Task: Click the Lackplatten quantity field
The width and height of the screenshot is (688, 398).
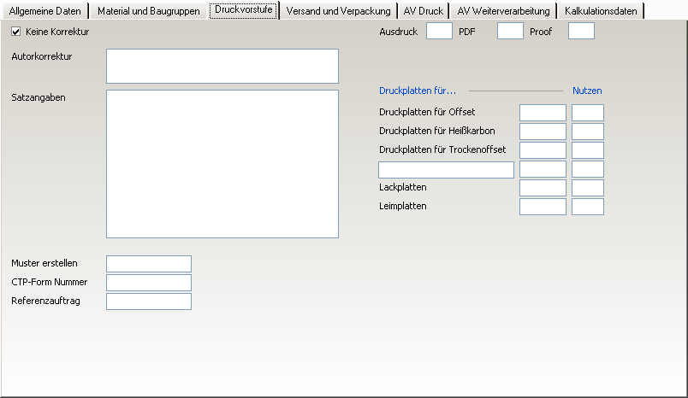Action: (x=543, y=188)
